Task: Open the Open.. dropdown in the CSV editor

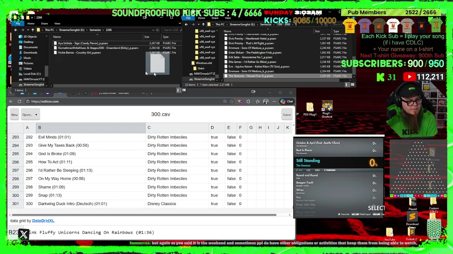Action: click(x=30, y=115)
